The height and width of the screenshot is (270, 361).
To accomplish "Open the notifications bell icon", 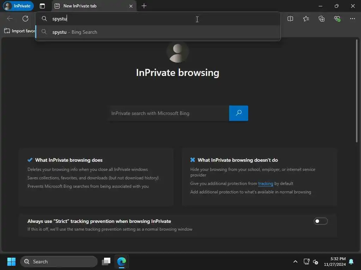I will click(351, 262).
